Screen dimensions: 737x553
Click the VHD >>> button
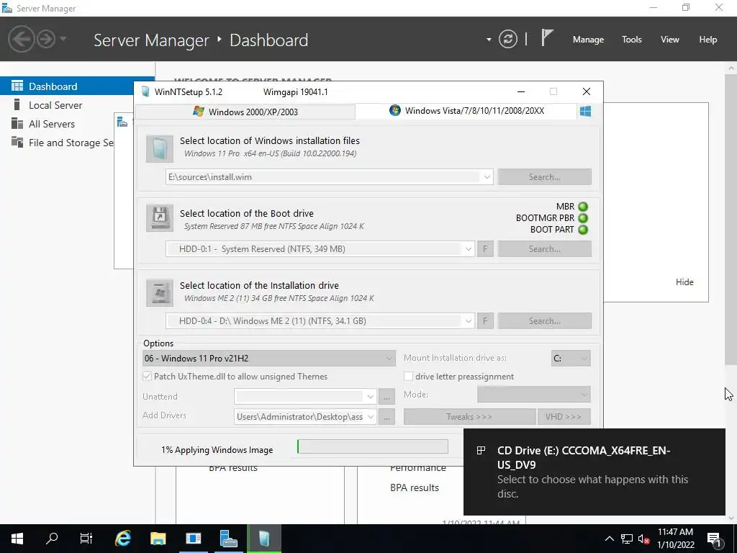pyautogui.click(x=564, y=417)
